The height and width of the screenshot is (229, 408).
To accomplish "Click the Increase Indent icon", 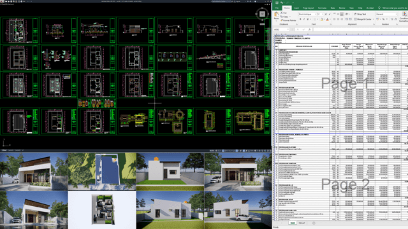I will [x=350, y=19].
